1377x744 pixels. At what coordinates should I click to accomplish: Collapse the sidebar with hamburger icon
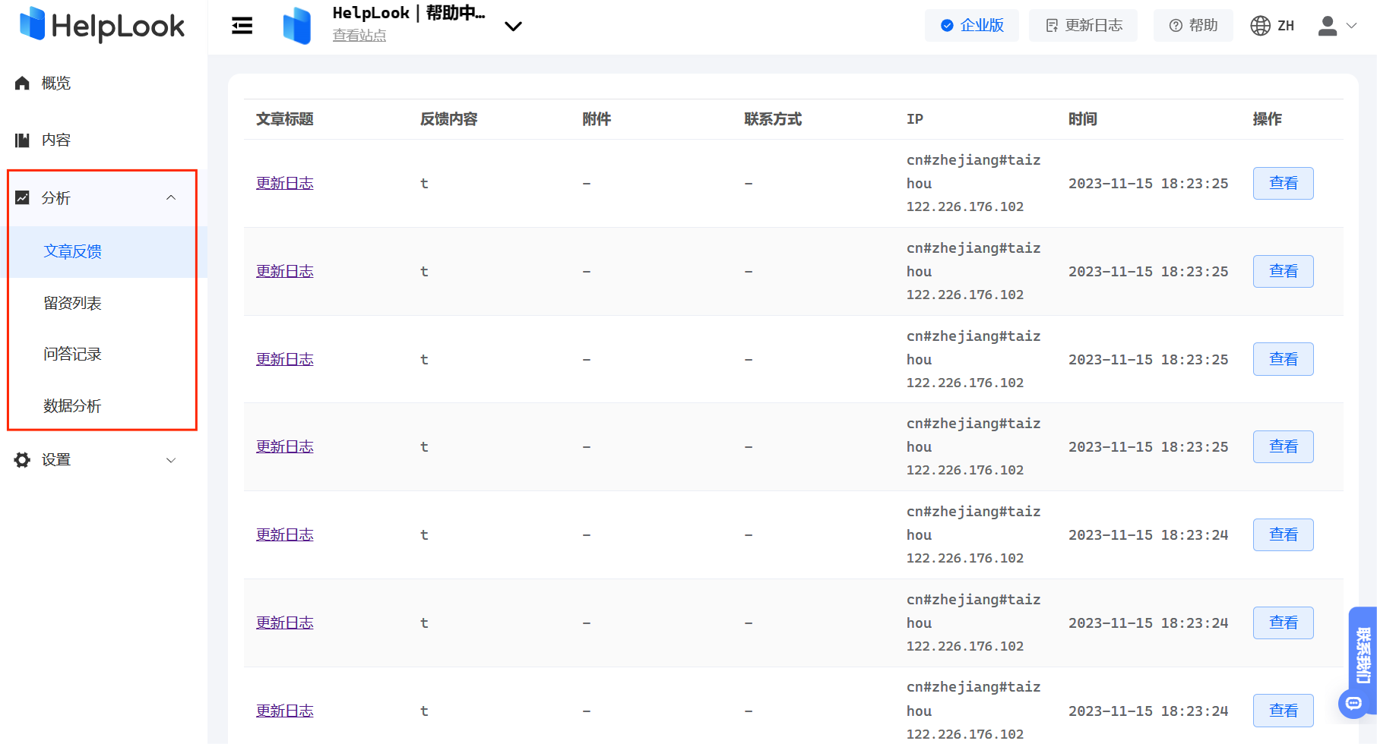(242, 26)
